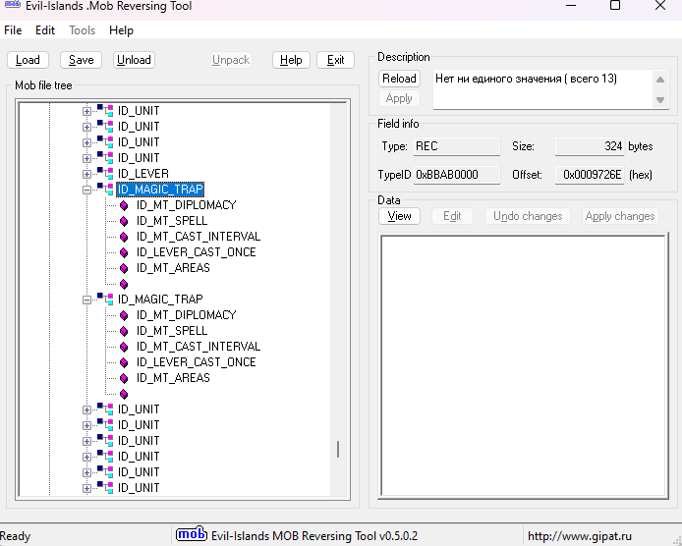Click the down arrow of the Description scrollbar
682x546 pixels.
[x=662, y=100]
